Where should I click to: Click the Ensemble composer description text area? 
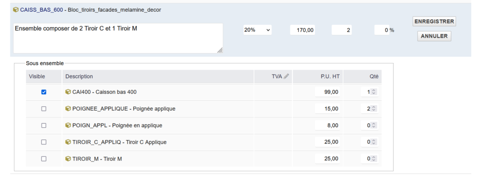pos(118,39)
